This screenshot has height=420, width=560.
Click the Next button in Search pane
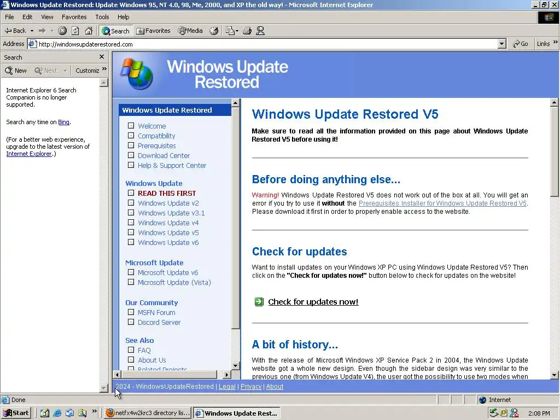click(x=46, y=71)
